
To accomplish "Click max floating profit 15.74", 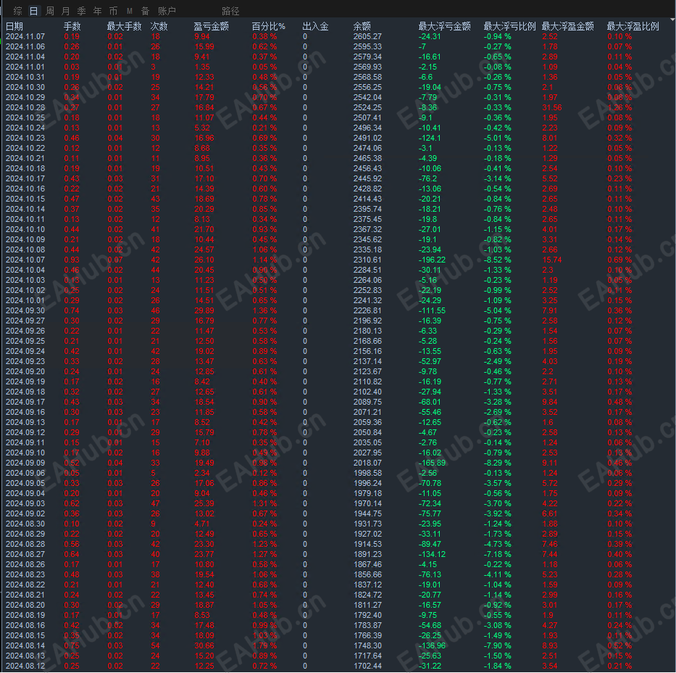I will pos(552,260).
